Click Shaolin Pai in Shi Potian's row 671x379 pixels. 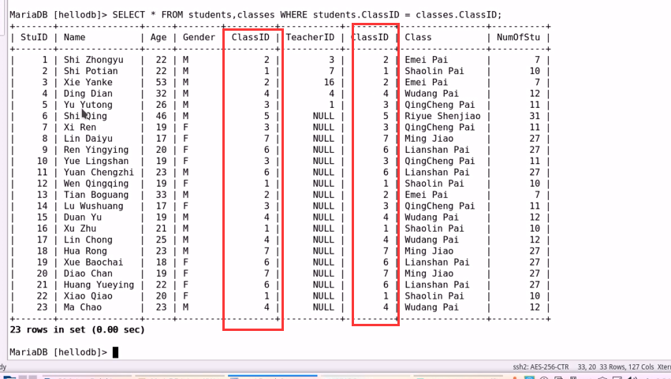tap(434, 71)
